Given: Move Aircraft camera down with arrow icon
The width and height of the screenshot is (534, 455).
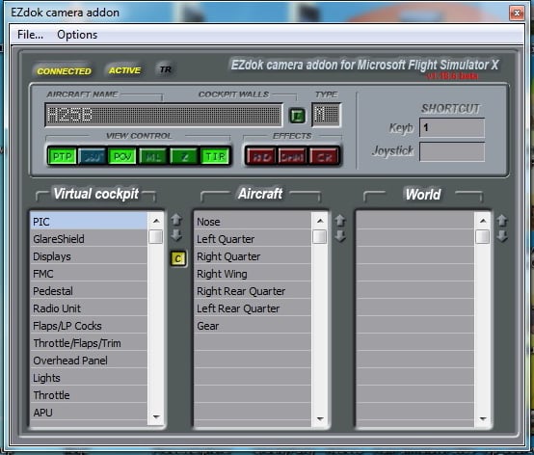Looking at the screenshot, I should [340, 236].
